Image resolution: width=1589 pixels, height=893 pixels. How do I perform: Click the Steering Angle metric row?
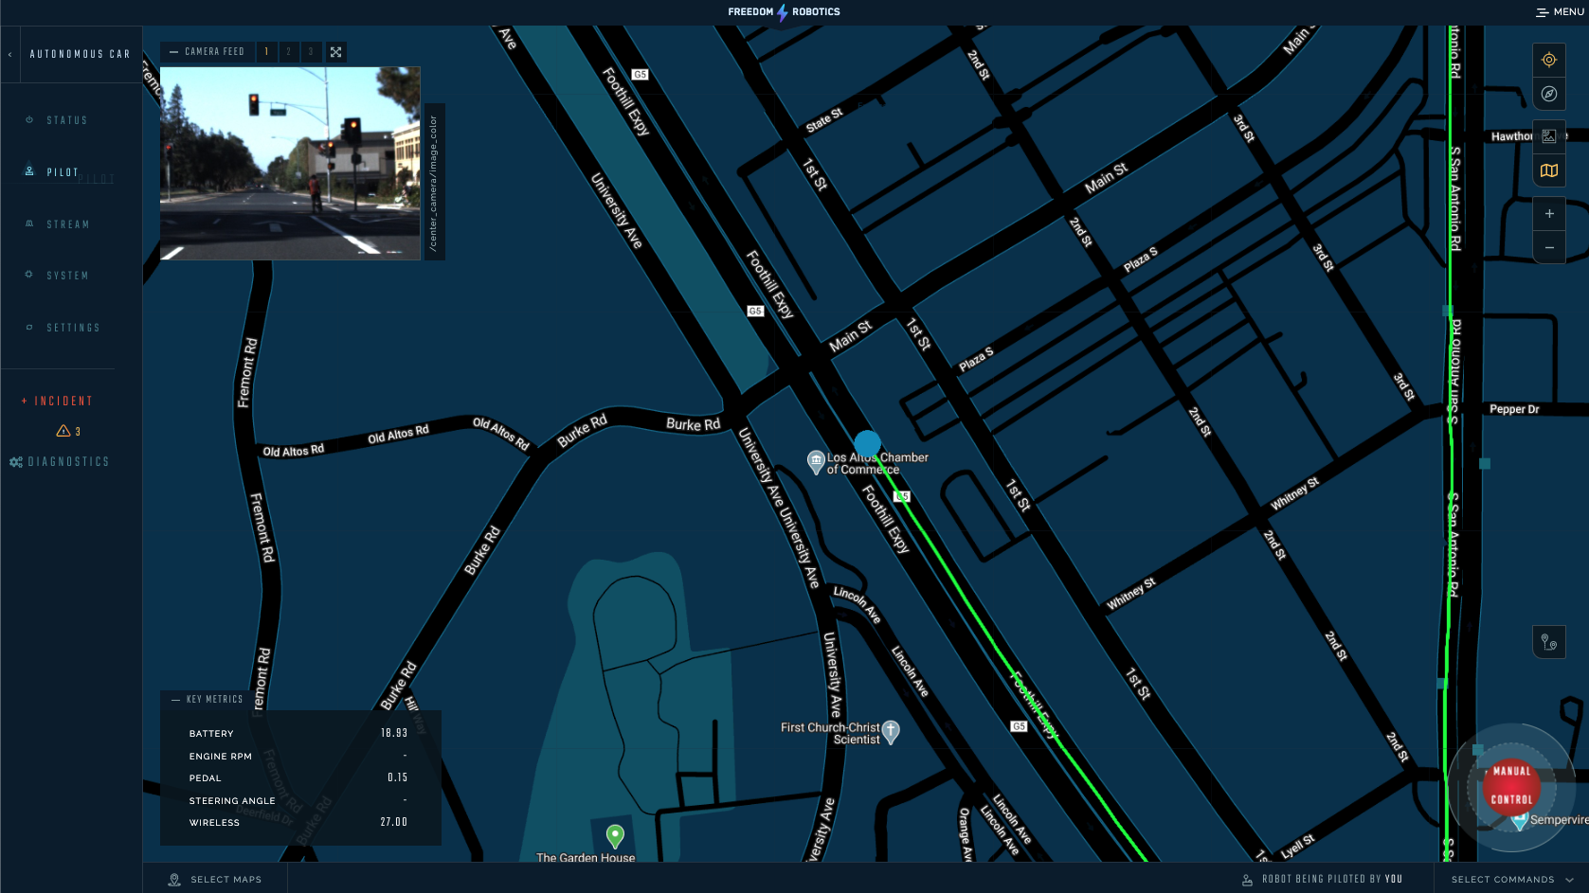click(x=298, y=800)
